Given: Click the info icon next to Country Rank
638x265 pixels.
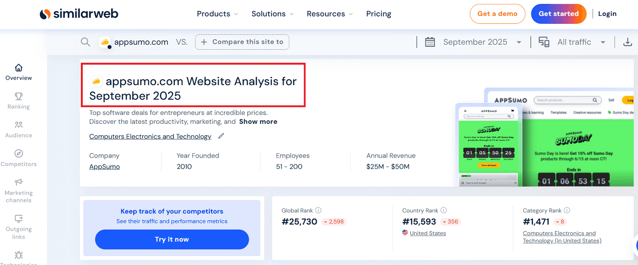Looking at the screenshot, I should tap(444, 210).
